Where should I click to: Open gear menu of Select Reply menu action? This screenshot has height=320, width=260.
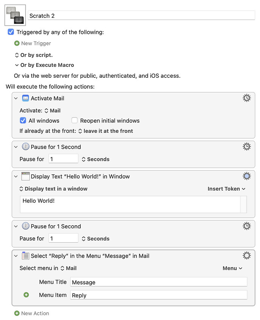(246, 256)
